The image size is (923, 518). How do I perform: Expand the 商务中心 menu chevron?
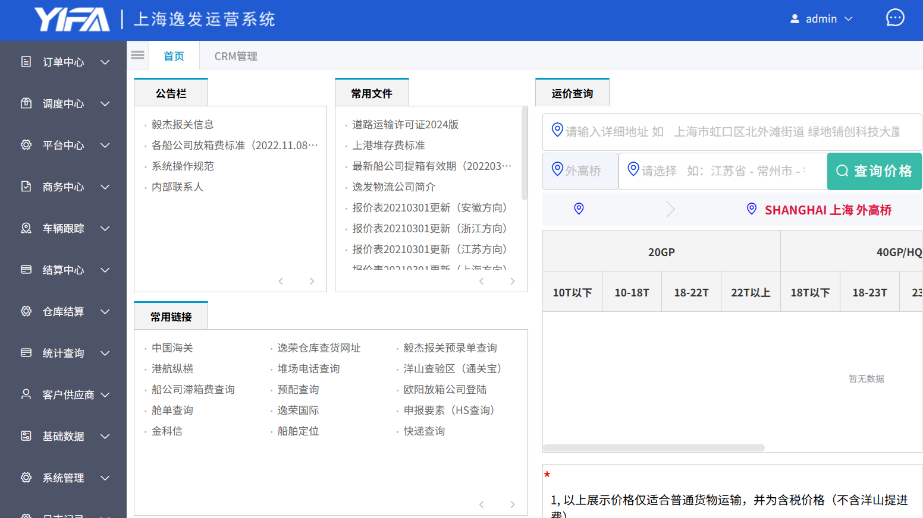pos(105,187)
